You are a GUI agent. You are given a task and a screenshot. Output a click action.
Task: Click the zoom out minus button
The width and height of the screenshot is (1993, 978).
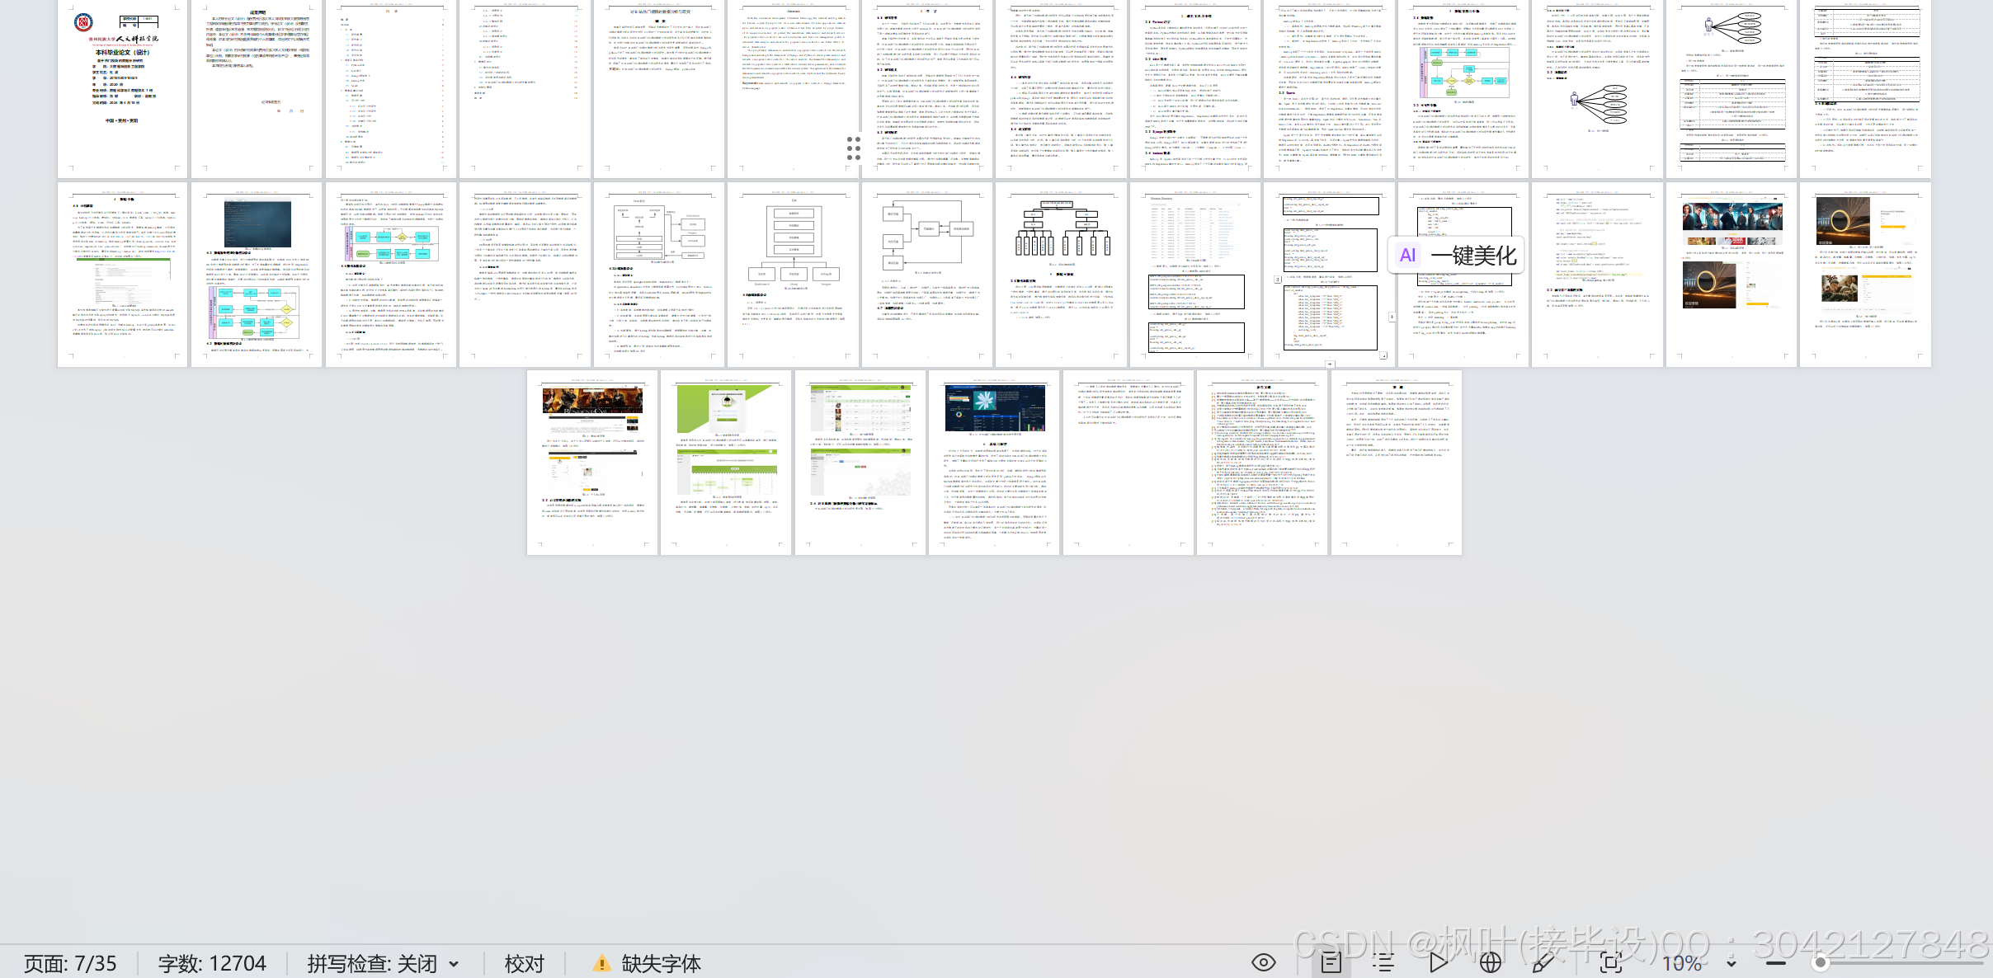point(1776,963)
